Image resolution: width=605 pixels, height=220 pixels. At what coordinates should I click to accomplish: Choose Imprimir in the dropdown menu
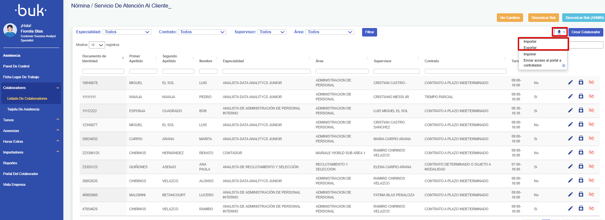(x=530, y=54)
